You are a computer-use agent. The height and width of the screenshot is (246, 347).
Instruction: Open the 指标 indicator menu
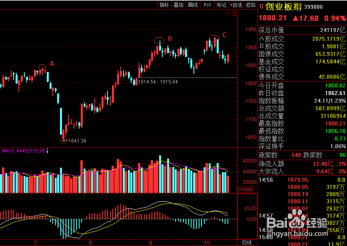[164, 5]
